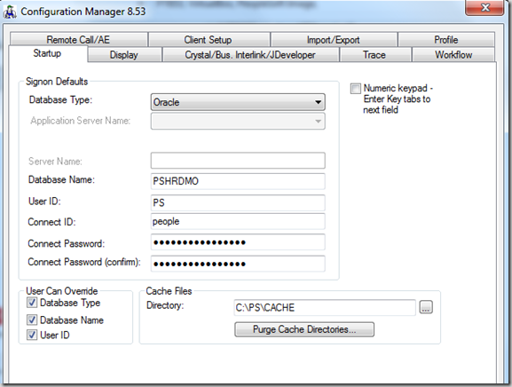Select Crystal/Bus. Interlink/JDeveloper tab

(250, 55)
